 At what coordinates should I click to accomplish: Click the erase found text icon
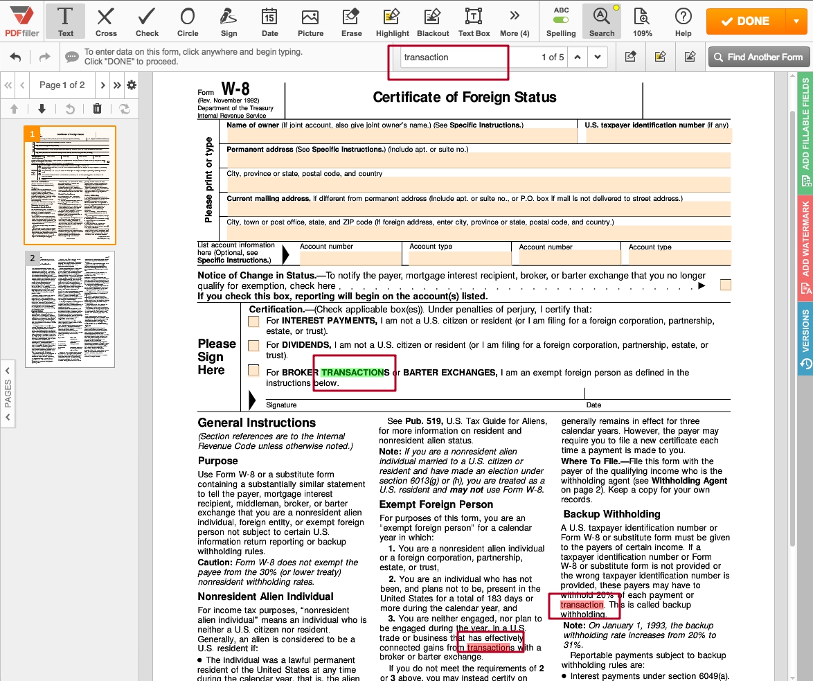(630, 57)
